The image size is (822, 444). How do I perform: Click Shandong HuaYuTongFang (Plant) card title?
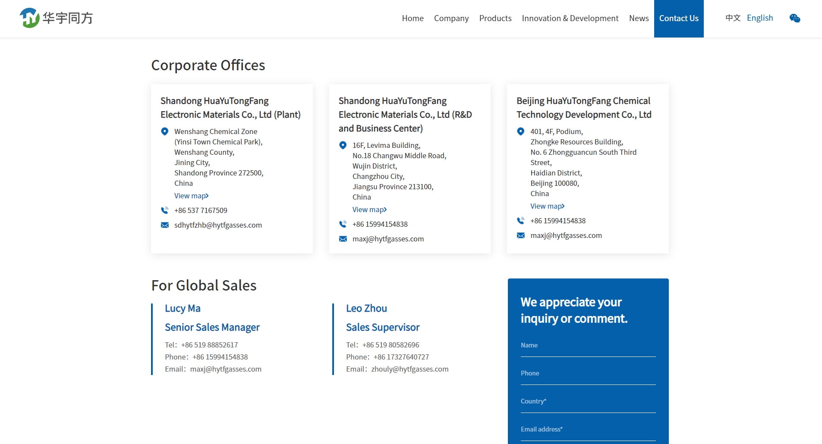tap(230, 108)
